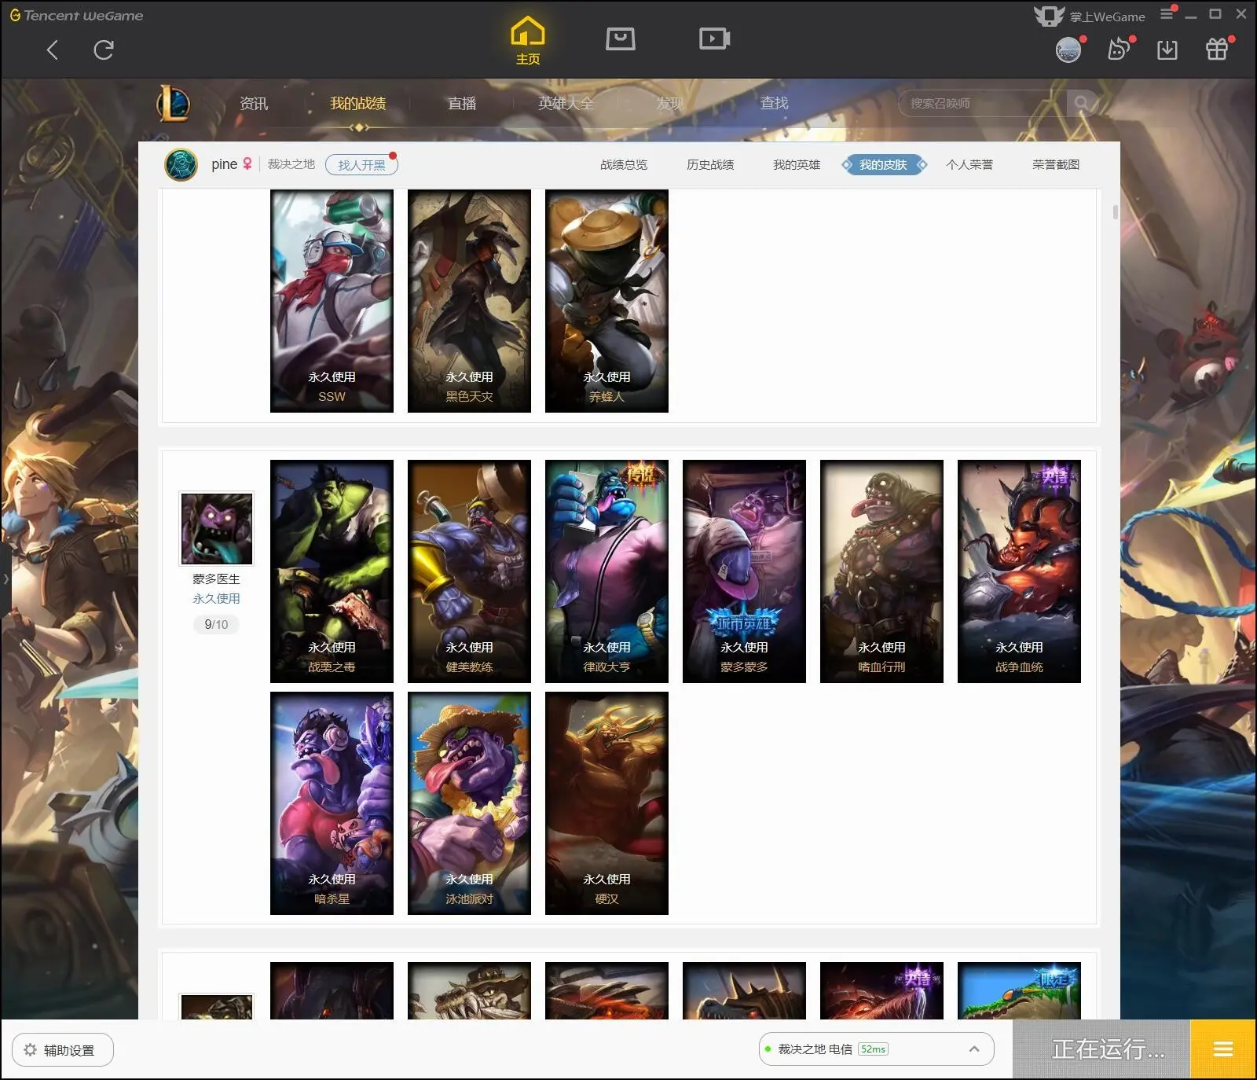
Task: Switch to 历史战绩 sub-tab
Action: tap(710, 165)
